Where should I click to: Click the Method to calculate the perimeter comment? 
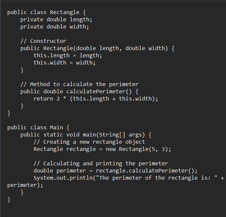[79, 84]
